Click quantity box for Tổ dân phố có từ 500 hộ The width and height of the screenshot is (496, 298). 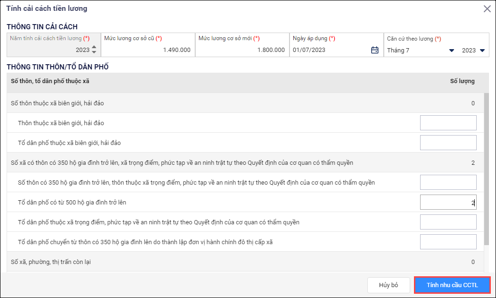[x=448, y=202]
